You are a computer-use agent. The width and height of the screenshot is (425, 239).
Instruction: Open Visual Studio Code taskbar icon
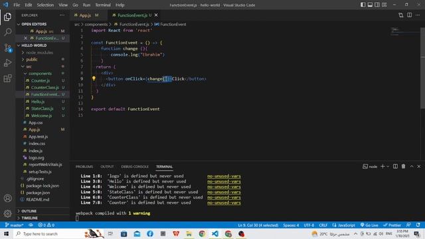coord(215,234)
